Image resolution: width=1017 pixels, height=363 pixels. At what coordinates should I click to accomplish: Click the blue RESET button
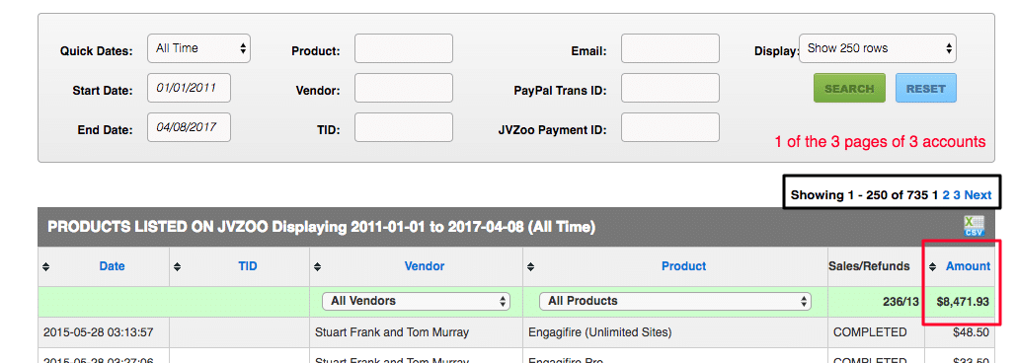click(926, 89)
